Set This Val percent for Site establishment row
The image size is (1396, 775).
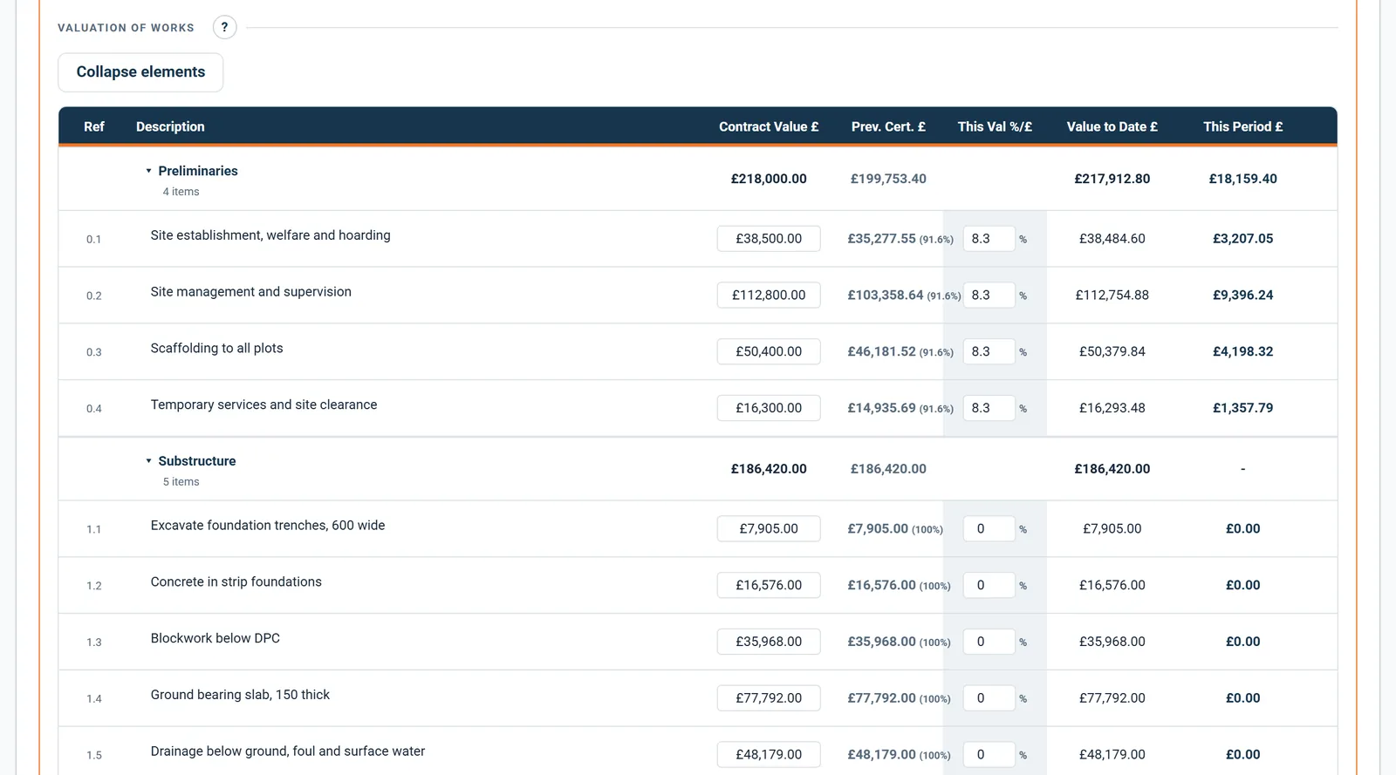pyautogui.click(x=989, y=239)
